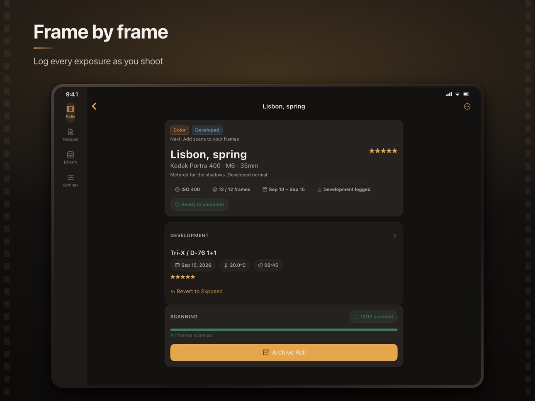Select the Color tag badge
This screenshot has height=401, width=535.
click(x=180, y=130)
